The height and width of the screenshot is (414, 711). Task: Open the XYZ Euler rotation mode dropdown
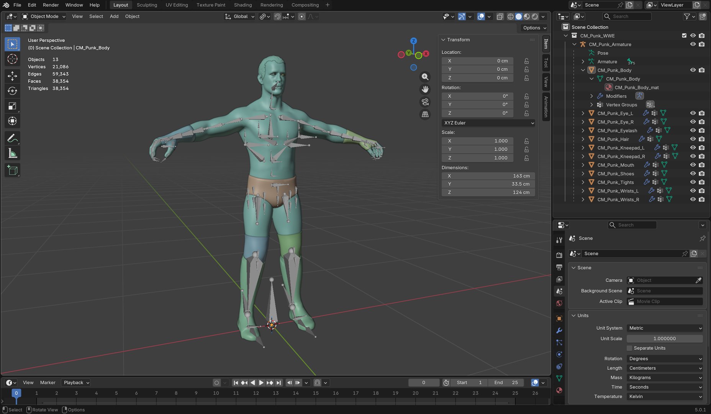[488, 123]
